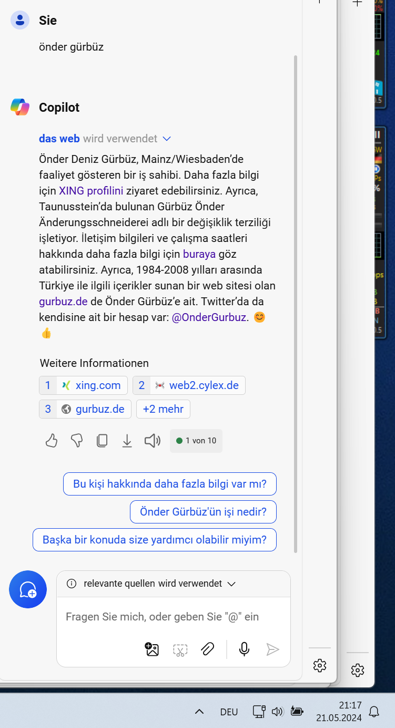Add an image to the message
395x728 pixels.
click(x=152, y=649)
